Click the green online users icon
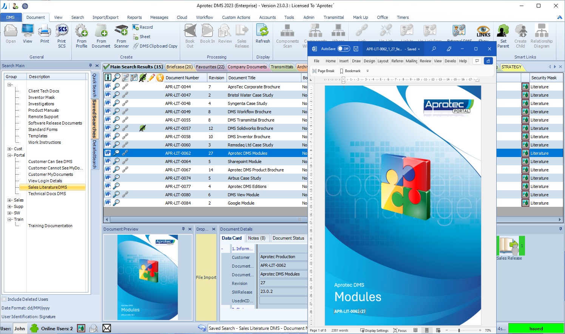This screenshot has width=565, height=334. [x=34, y=328]
